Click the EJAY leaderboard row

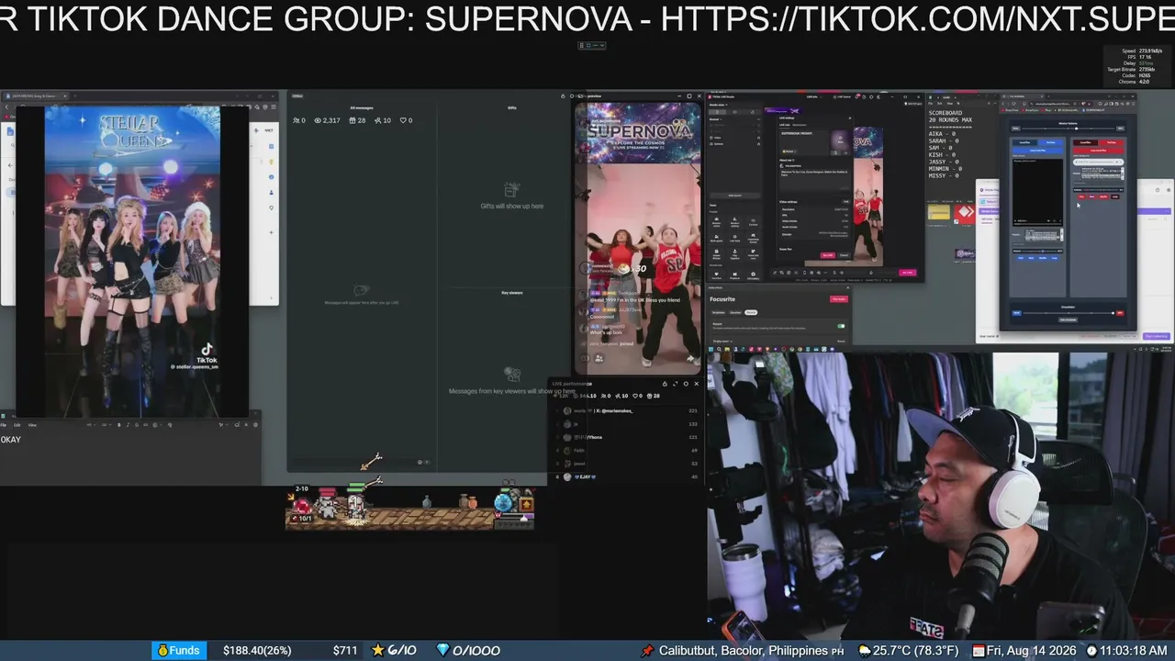coord(628,476)
